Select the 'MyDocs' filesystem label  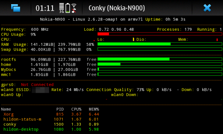(8, 70)
